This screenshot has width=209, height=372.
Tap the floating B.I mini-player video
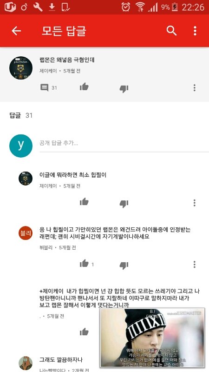(152, 338)
